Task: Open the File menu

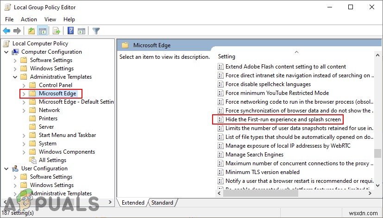Action: (x=9, y=19)
